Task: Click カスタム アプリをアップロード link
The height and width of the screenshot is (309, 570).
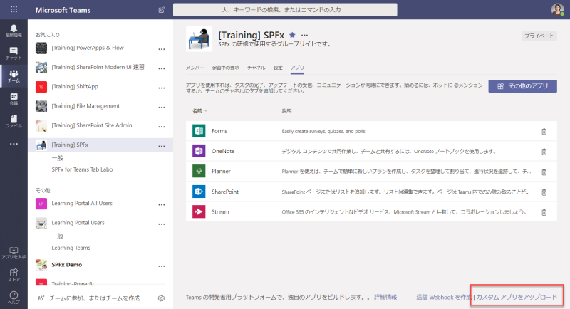Action: (x=517, y=297)
